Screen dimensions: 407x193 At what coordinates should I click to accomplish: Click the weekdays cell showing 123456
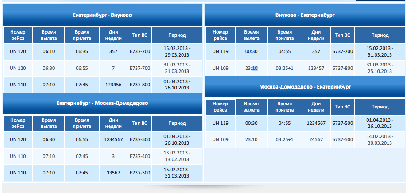point(113,85)
